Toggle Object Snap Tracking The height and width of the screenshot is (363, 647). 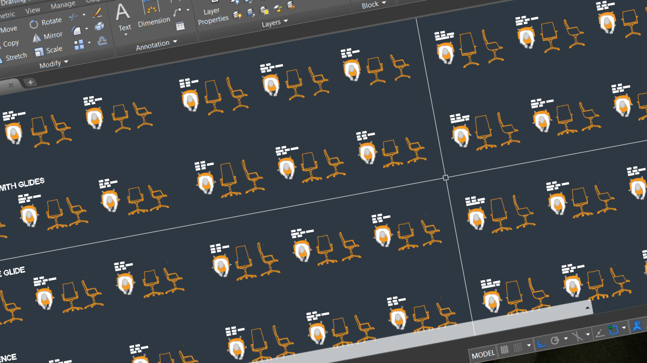point(599,333)
